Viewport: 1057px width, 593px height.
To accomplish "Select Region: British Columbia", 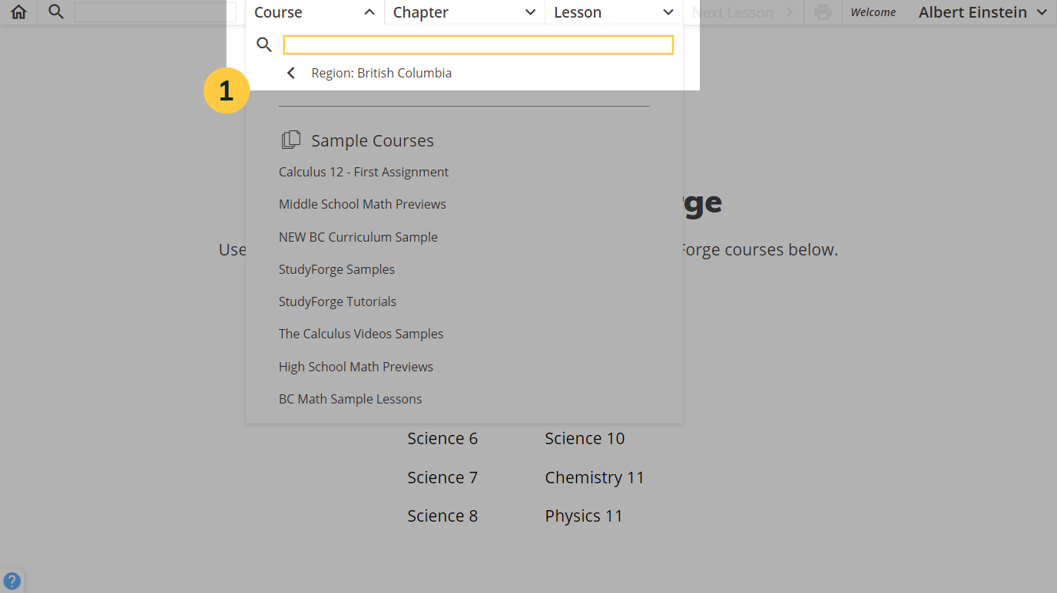I will click(x=381, y=72).
